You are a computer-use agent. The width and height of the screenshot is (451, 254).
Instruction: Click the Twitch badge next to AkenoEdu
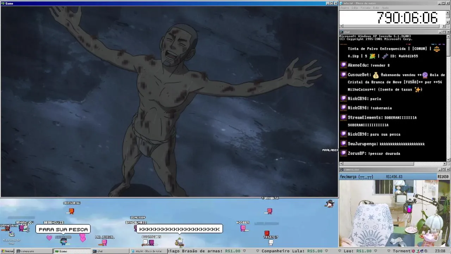coord(344,65)
